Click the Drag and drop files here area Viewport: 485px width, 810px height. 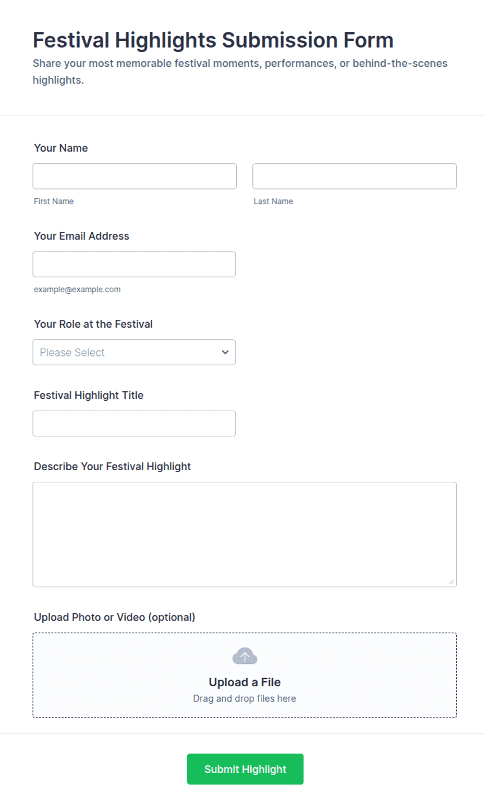pyautogui.click(x=245, y=698)
